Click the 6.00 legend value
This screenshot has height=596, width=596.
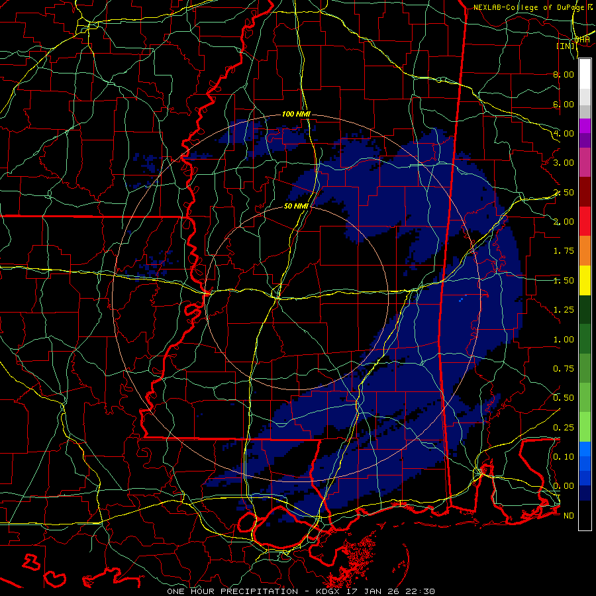(564, 104)
